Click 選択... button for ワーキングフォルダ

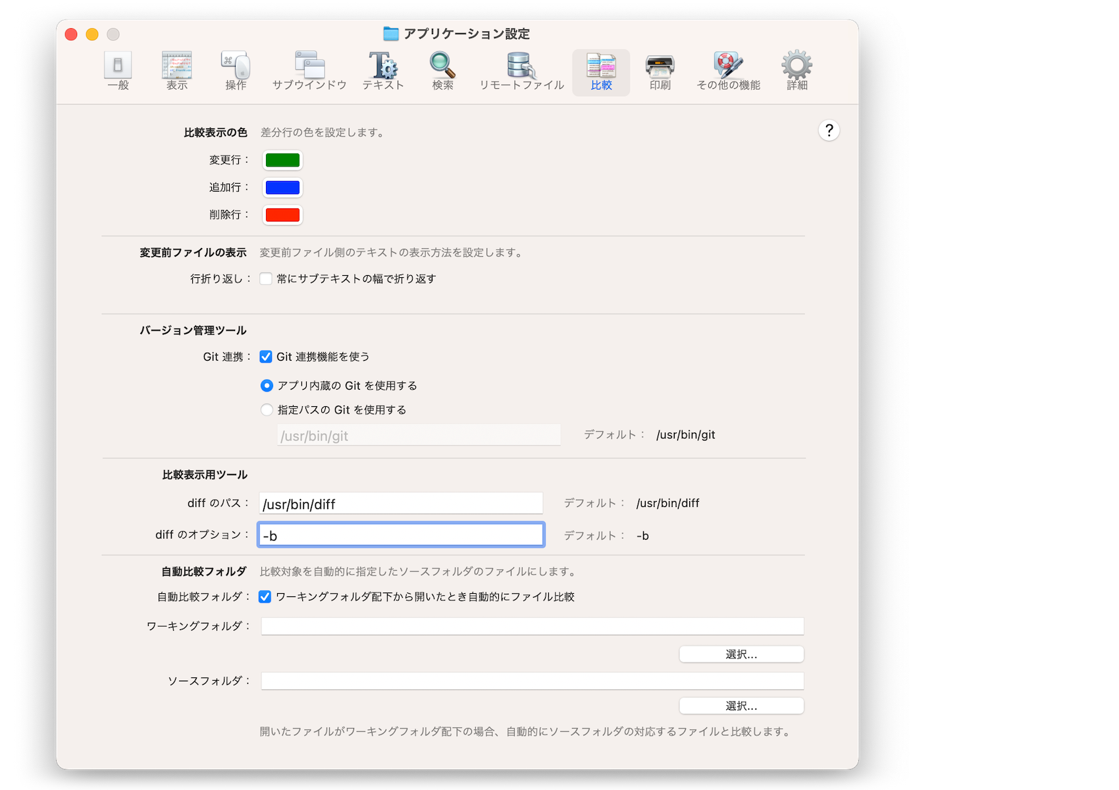tap(741, 654)
